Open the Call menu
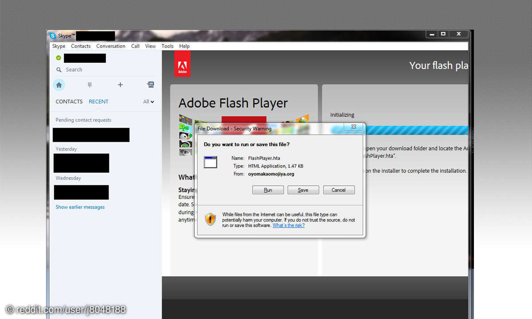 coord(135,46)
